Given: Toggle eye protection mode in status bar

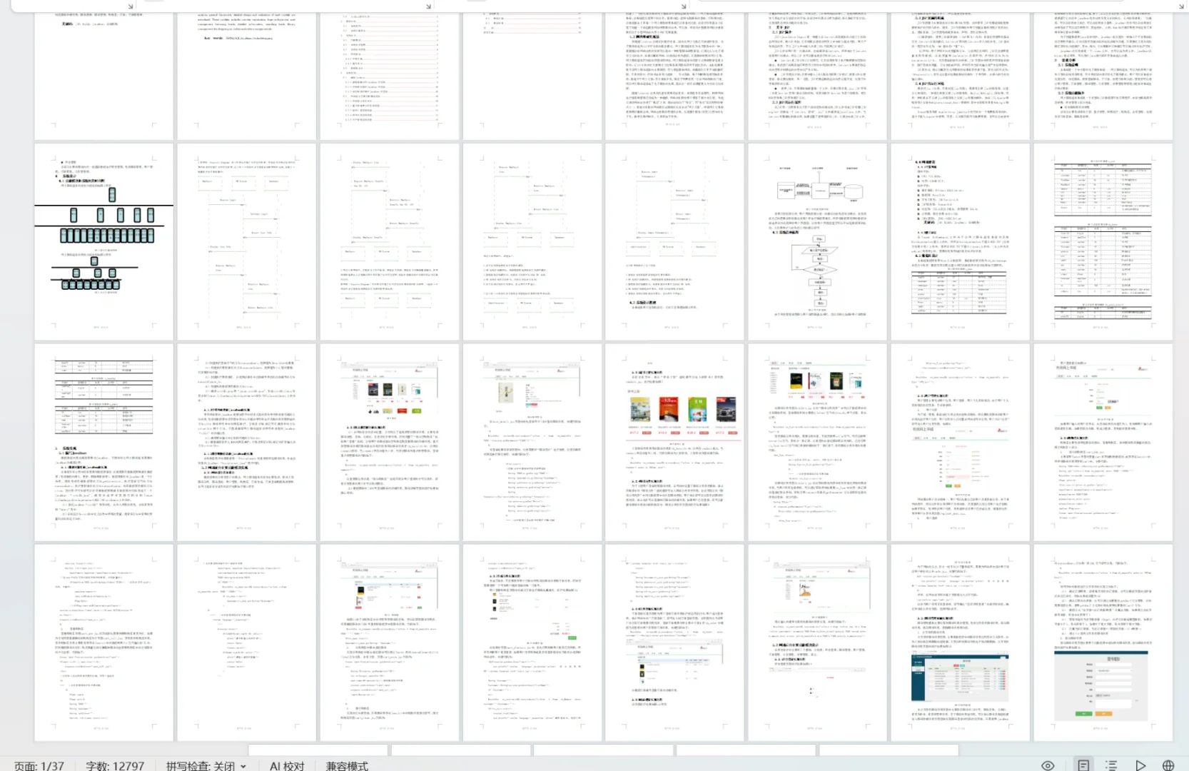Looking at the screenshot, I should [x=1048, y=765].
